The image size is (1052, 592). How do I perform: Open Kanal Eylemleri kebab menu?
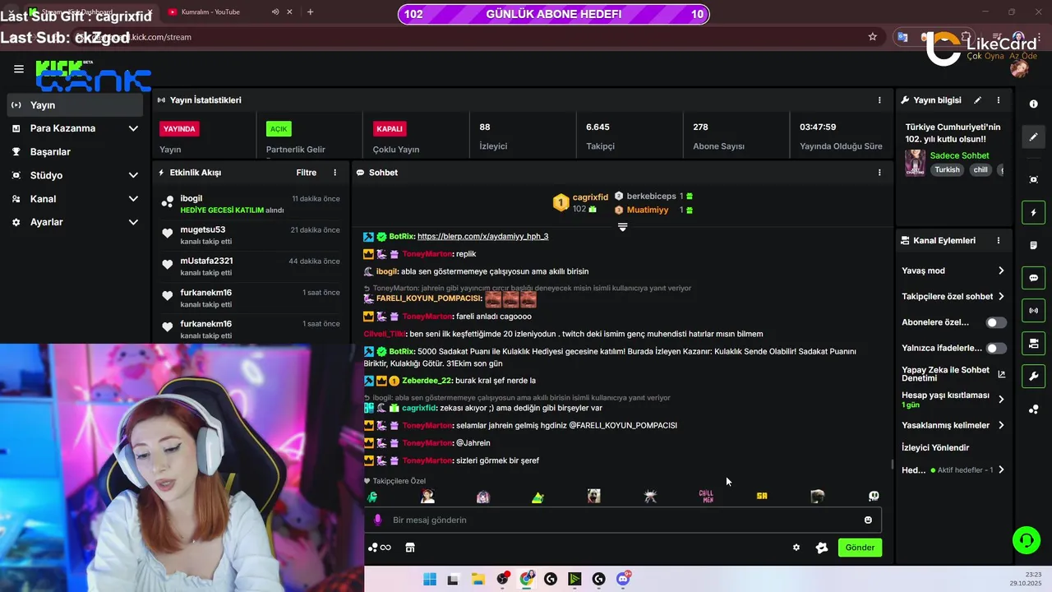[x=999, y=241]
